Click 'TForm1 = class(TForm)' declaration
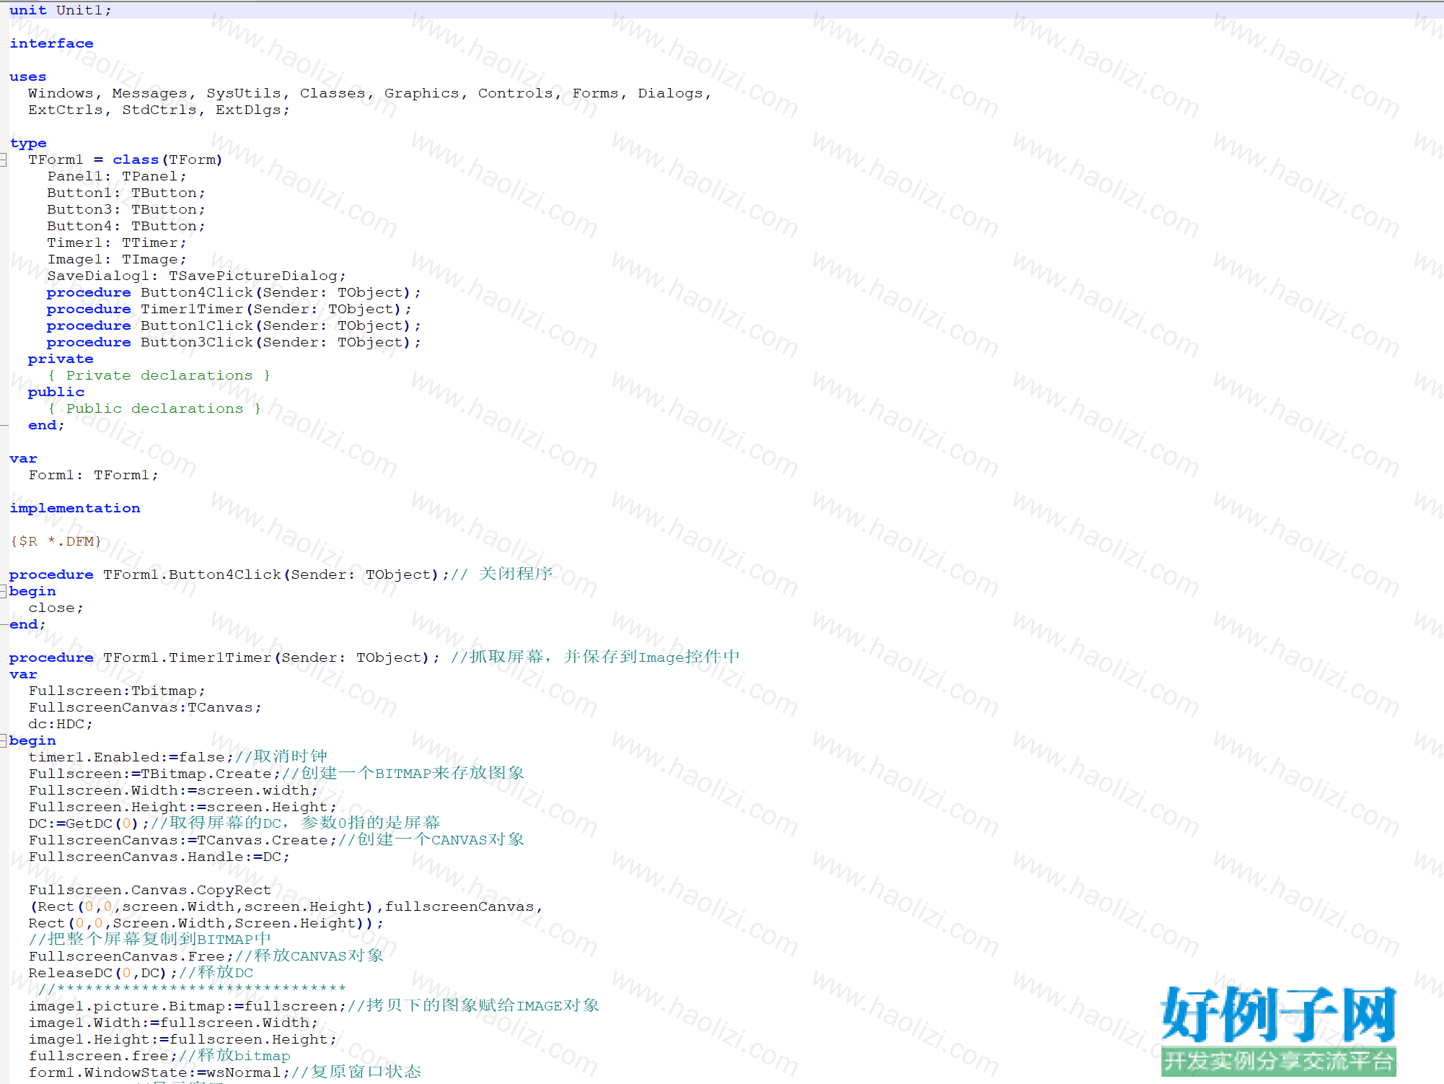This screenshot has height=1084, width=1444. pos(126,159)
